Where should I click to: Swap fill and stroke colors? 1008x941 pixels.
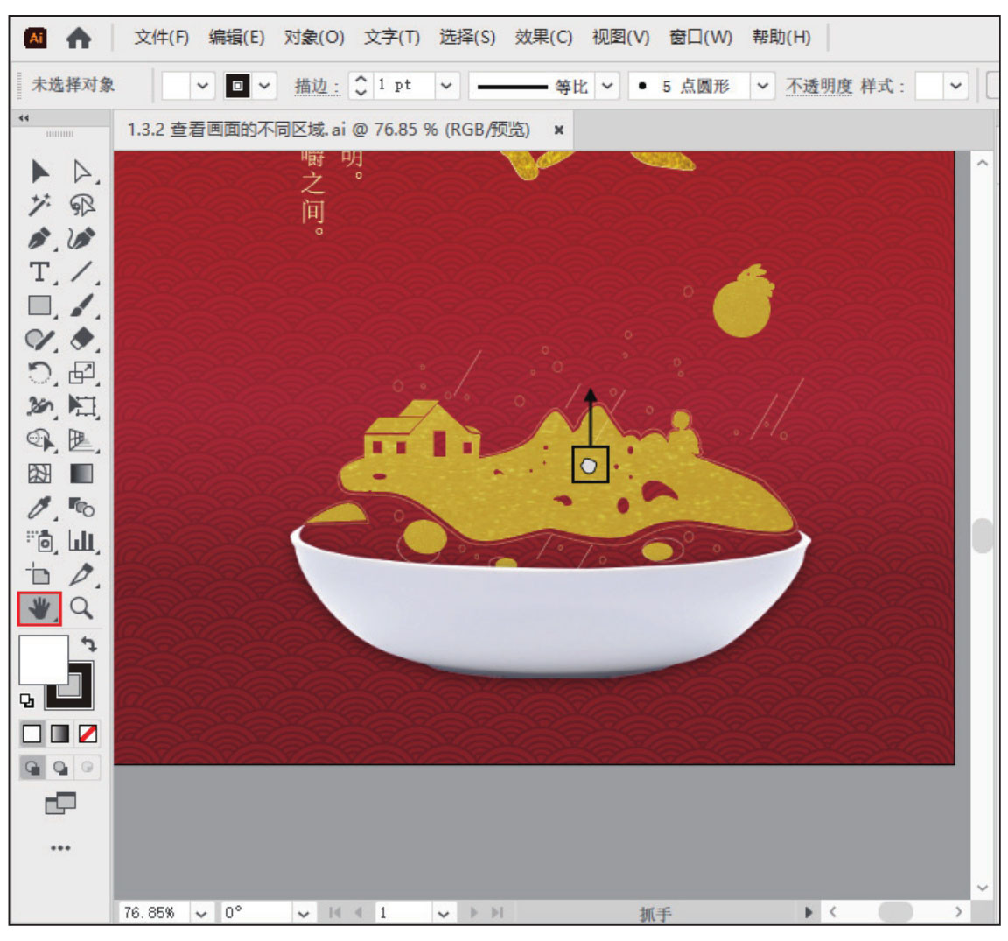88,643
